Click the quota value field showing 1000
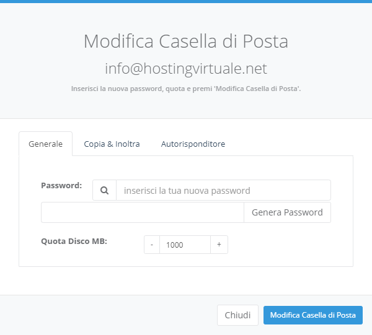The width and height of the screenshot is (372, 335). (185, 245)
